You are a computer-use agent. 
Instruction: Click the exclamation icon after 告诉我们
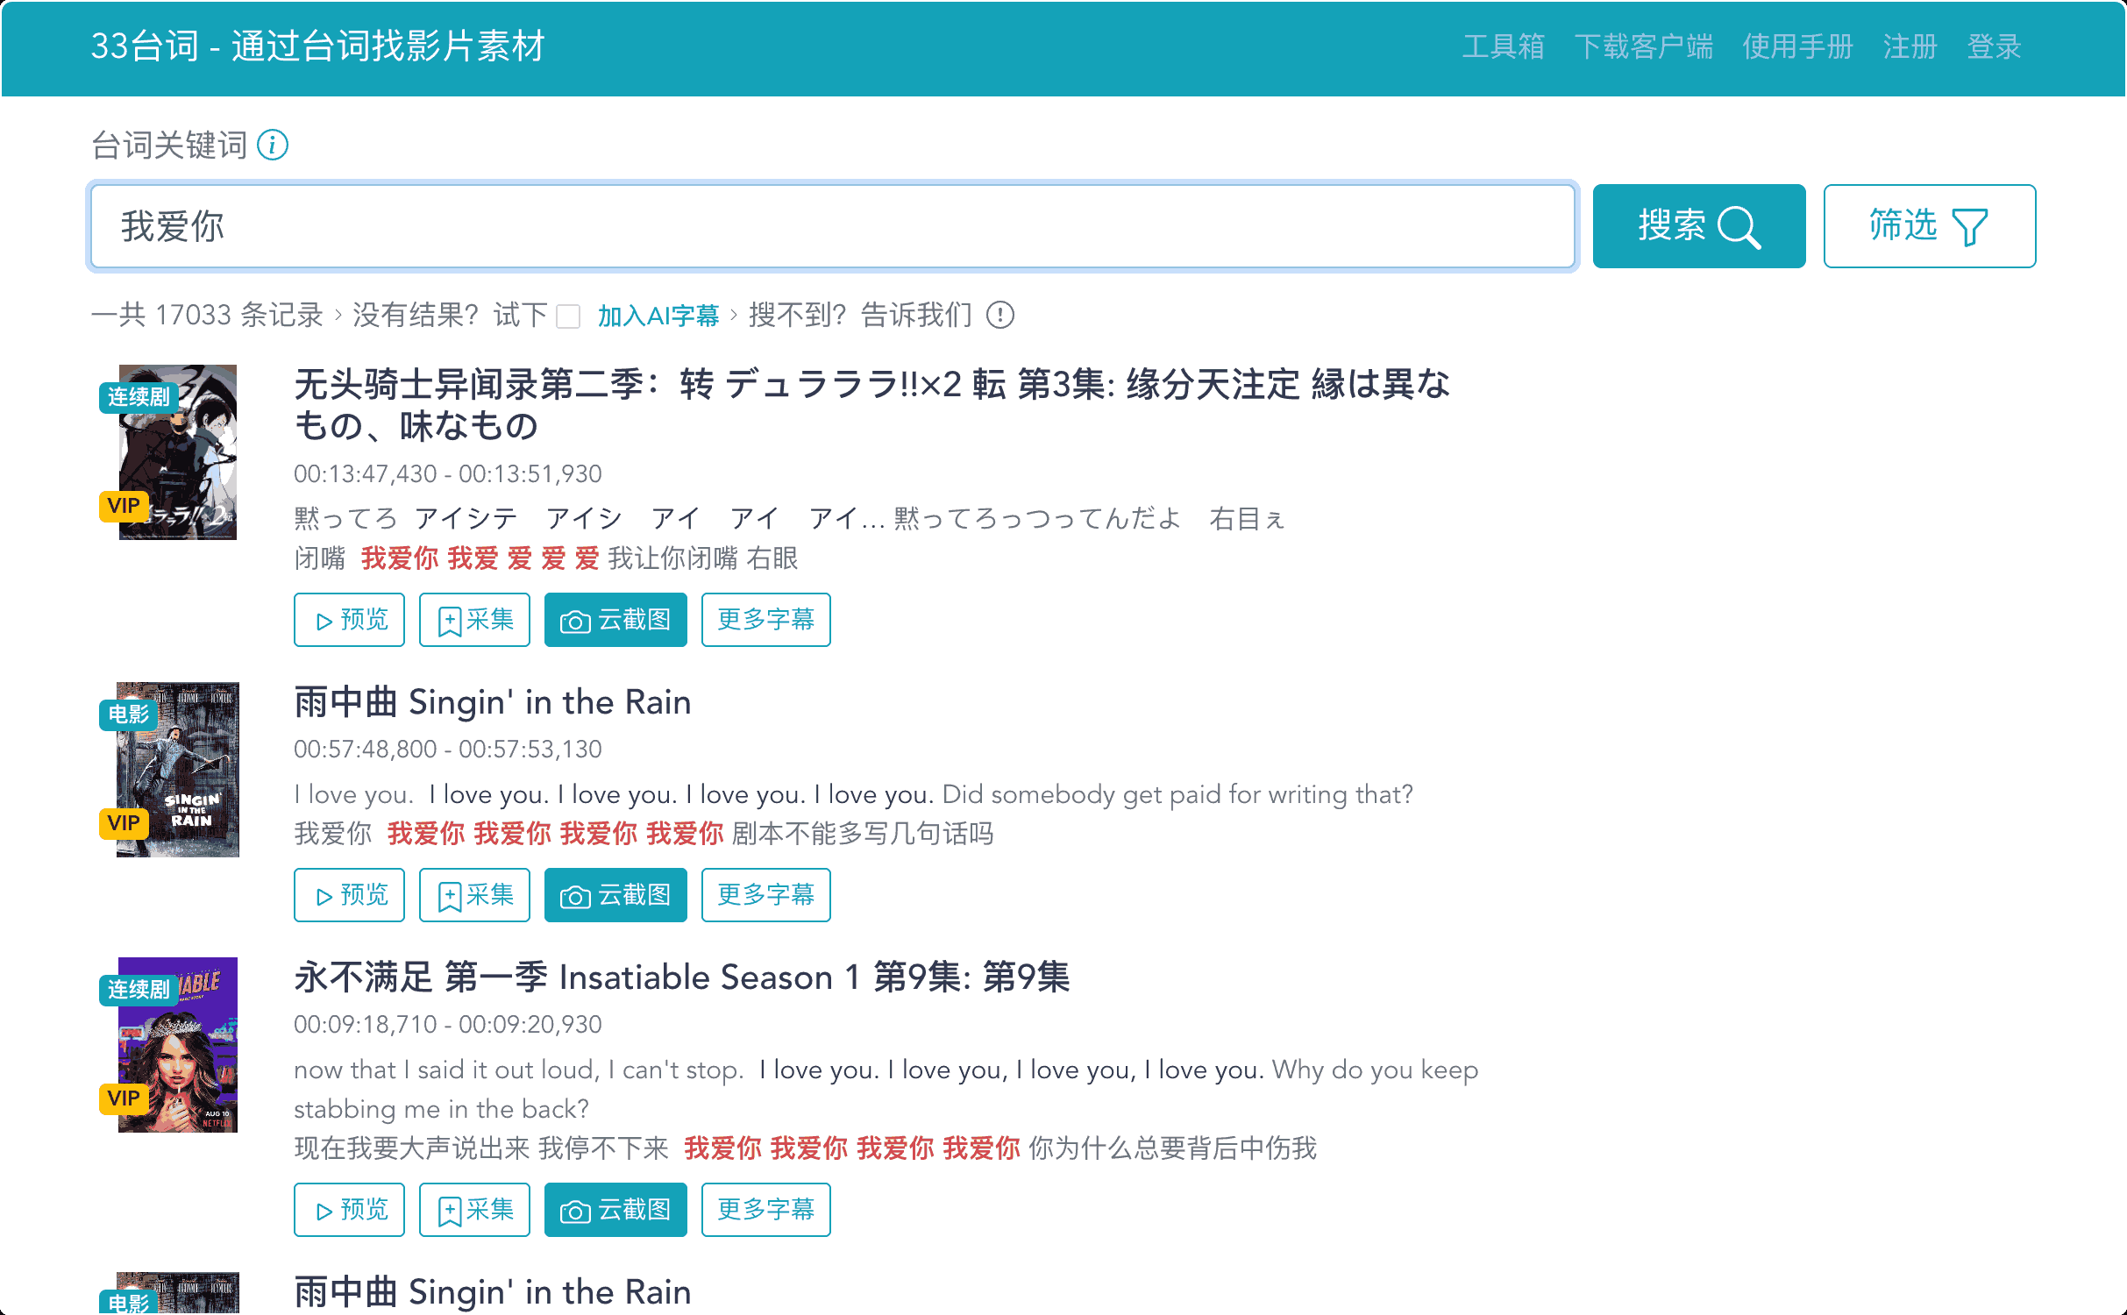click(1000, 315)
